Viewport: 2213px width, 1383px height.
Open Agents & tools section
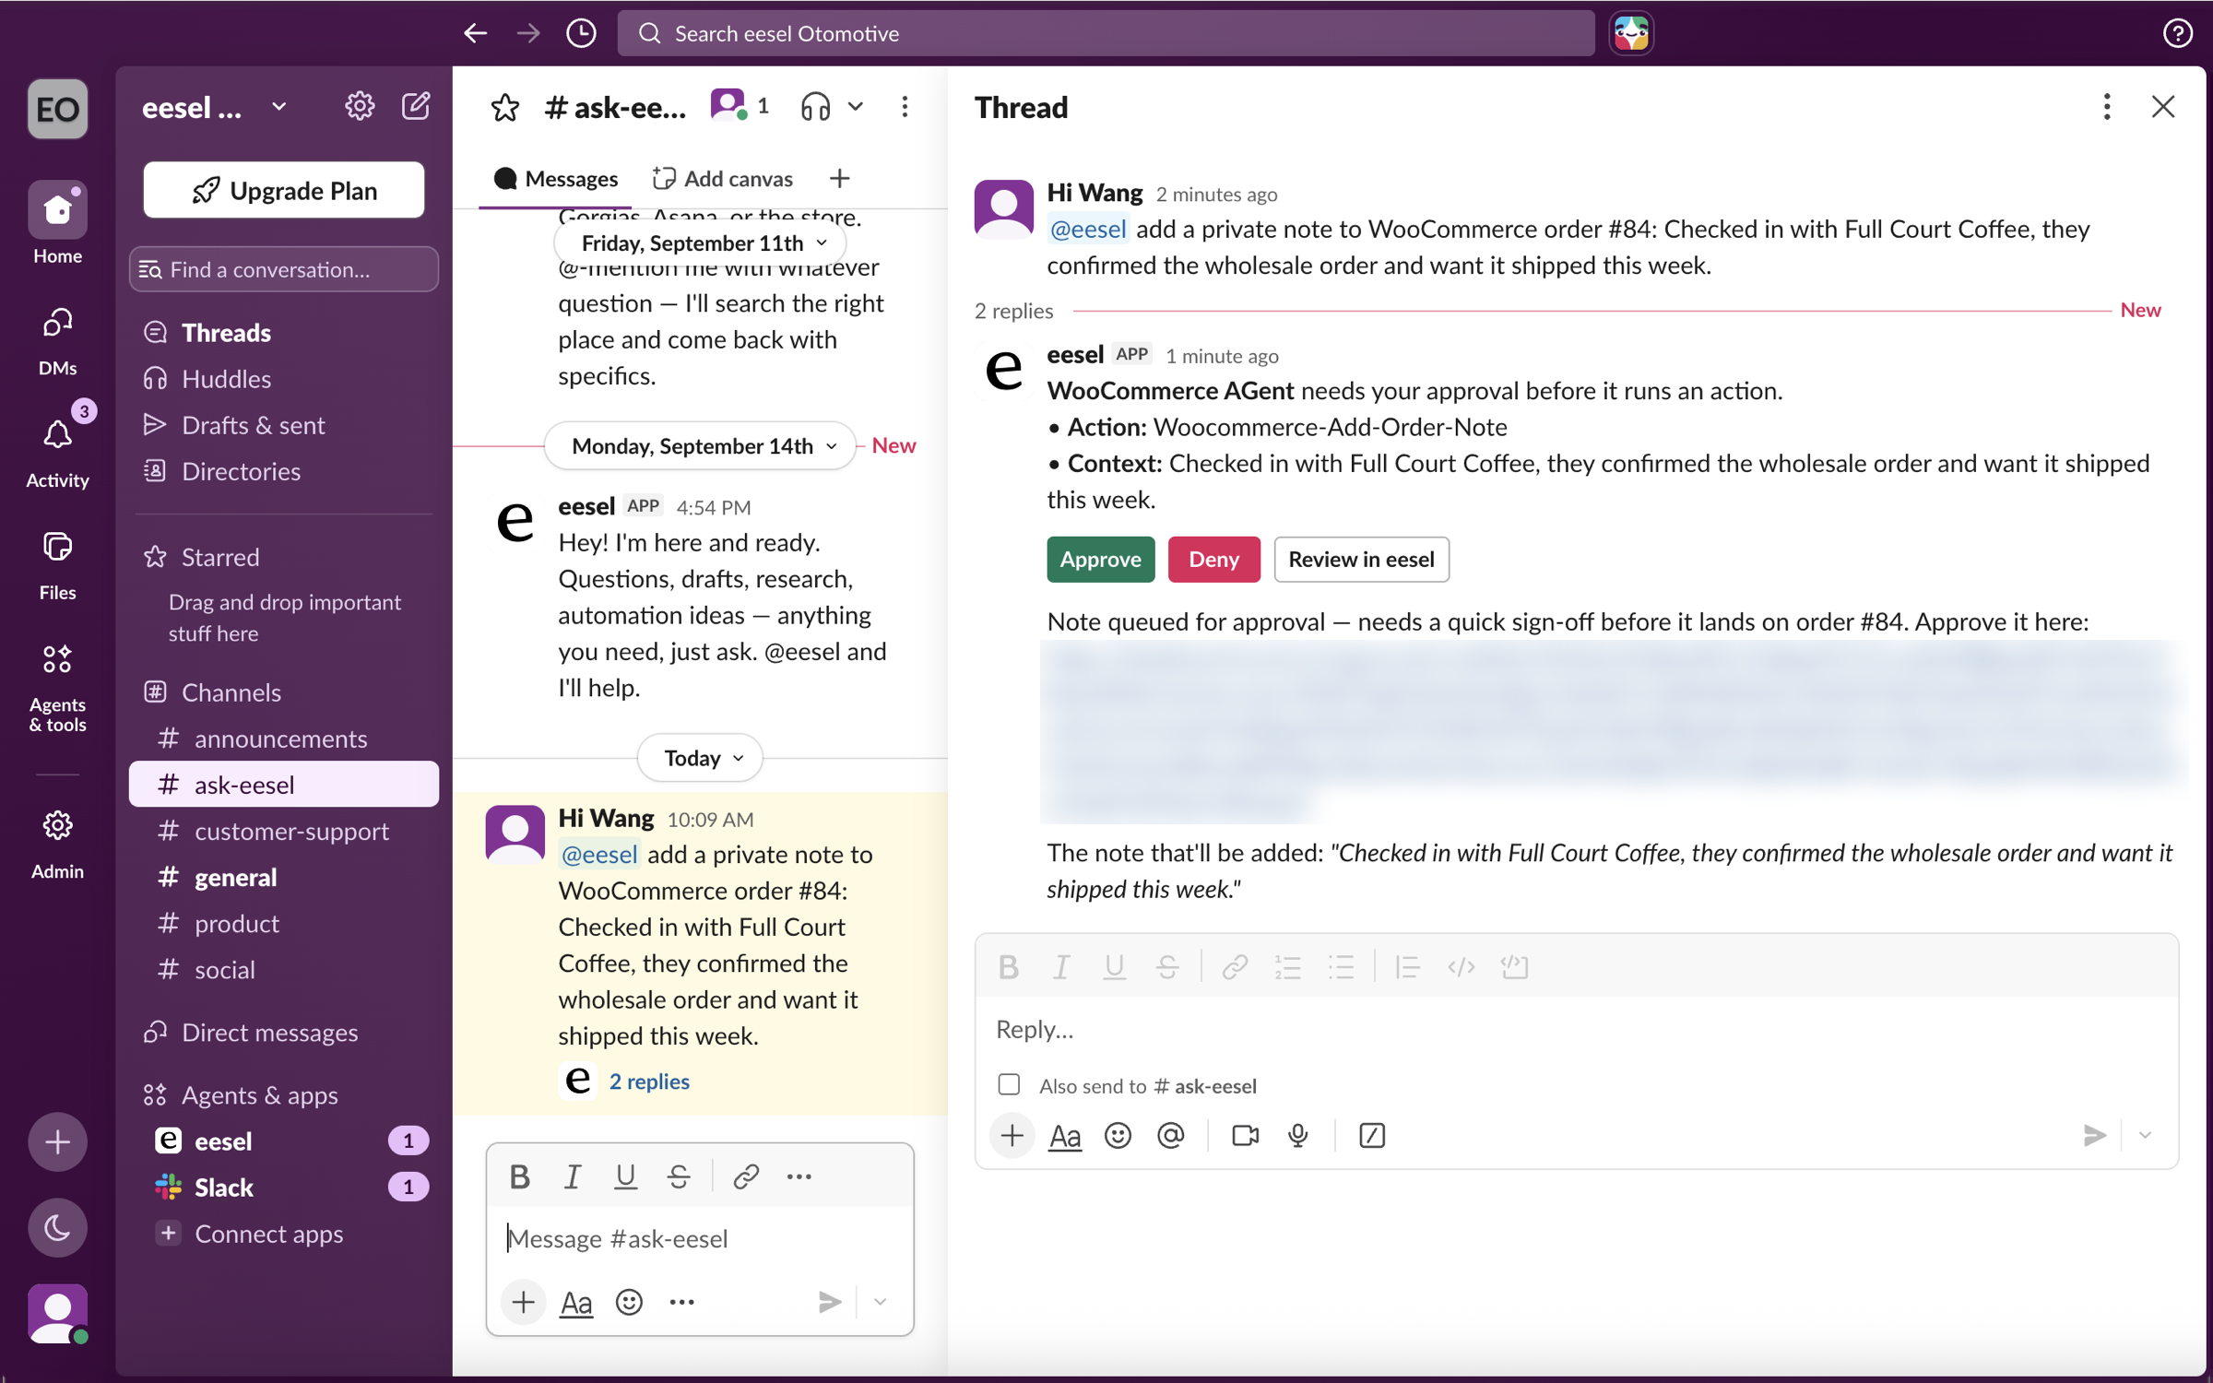pyautogui.click(x=57, y=687)
